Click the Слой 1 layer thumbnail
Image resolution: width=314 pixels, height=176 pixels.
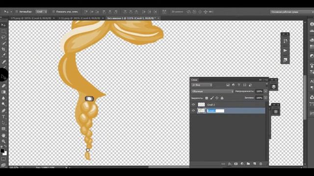tap(201, 110)
